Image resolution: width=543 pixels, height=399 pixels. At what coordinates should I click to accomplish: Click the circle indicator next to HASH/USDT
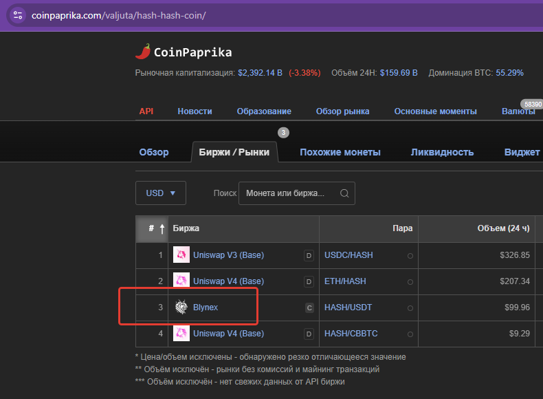(x=410, y=308)
